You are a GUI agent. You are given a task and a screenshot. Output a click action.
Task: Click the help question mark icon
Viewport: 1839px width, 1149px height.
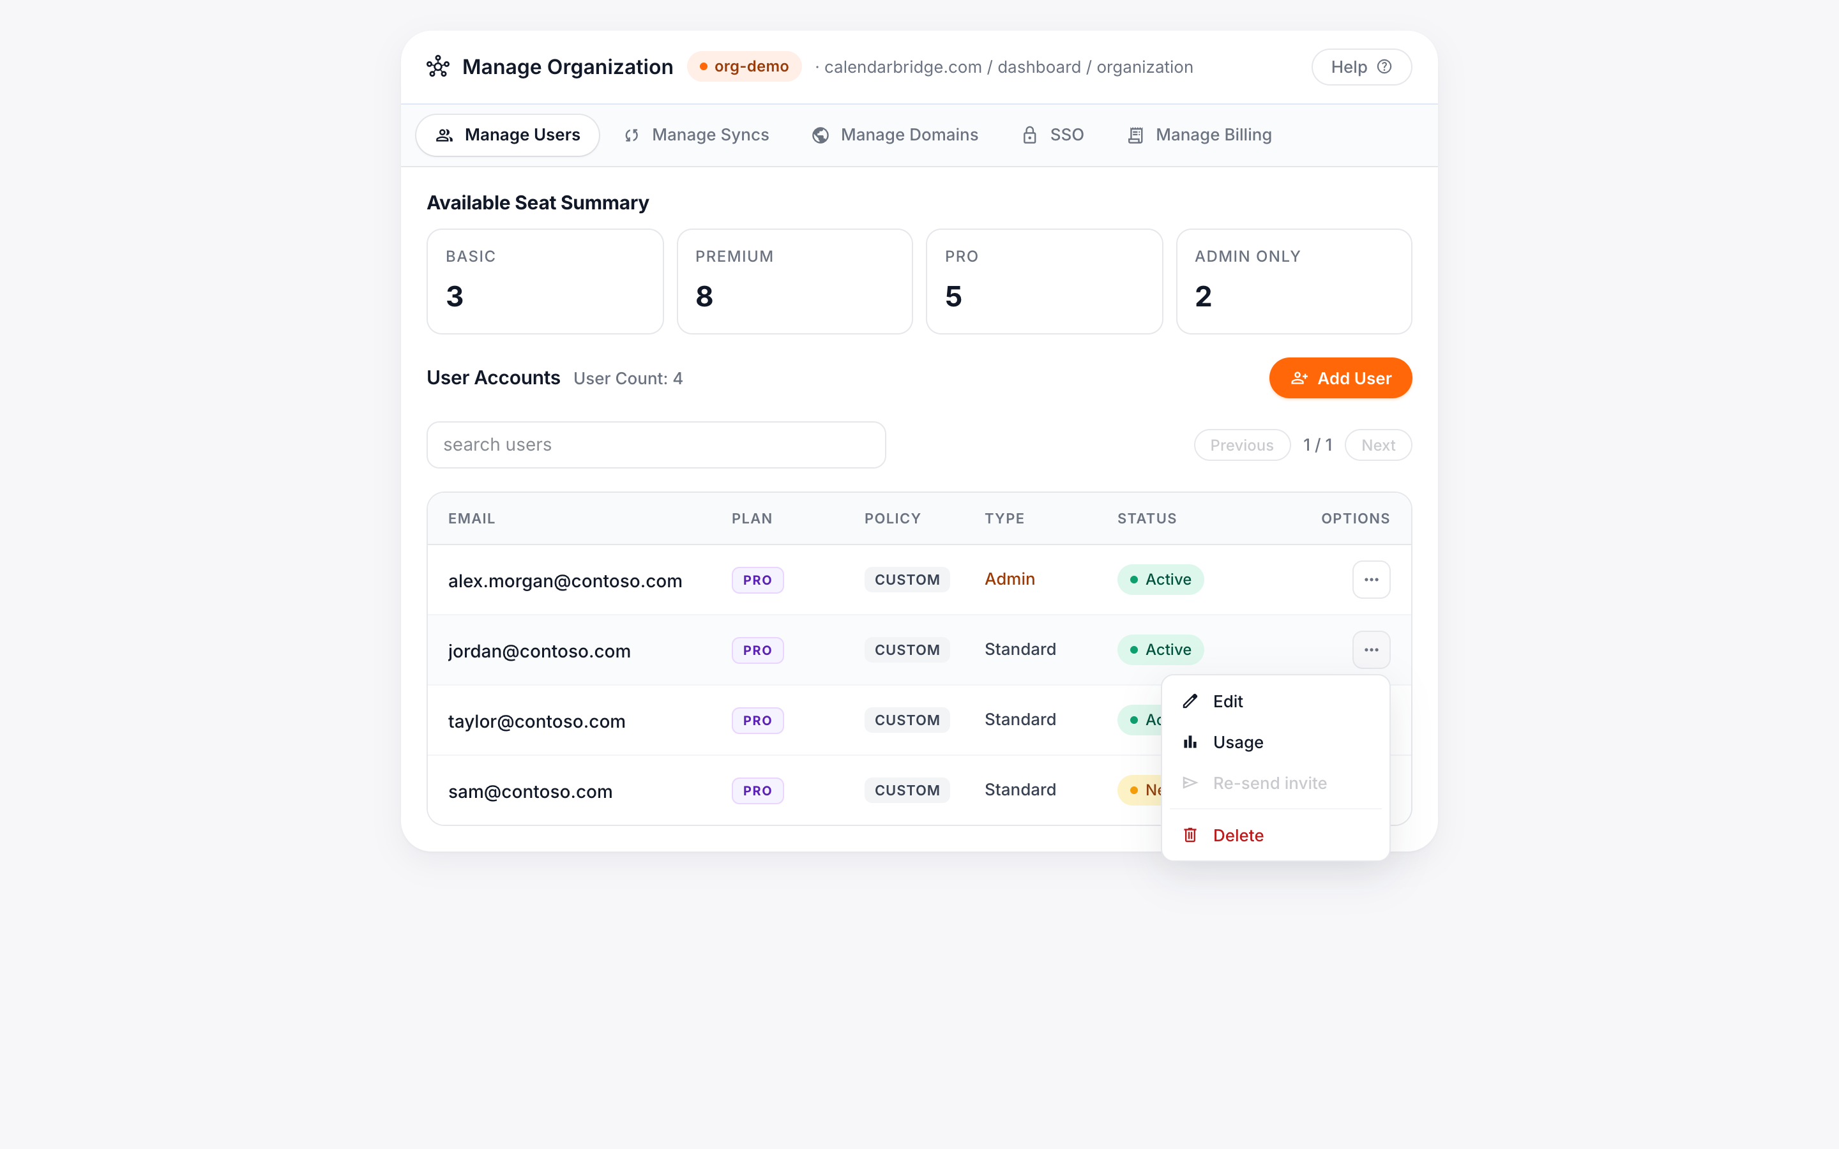click(1384, 67)
